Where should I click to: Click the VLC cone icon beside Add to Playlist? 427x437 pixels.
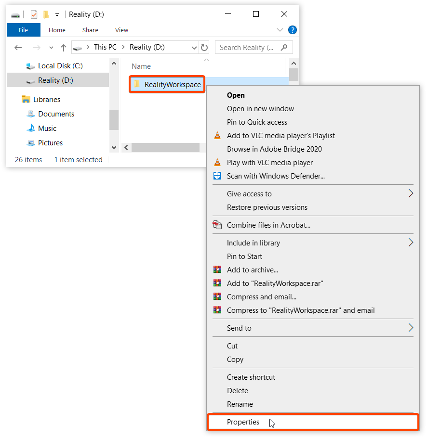[217, 136]
